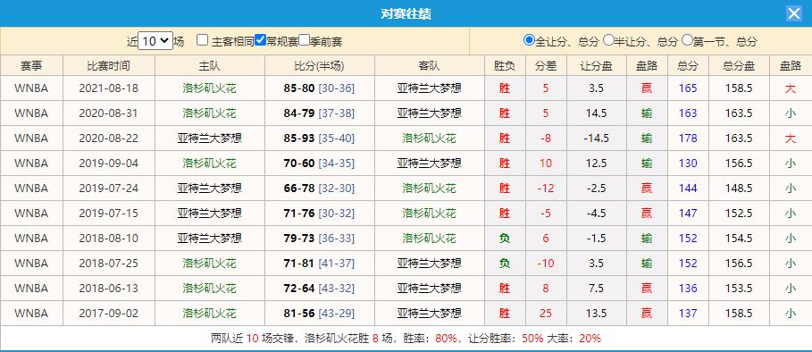Viewport: 812px width, 352px height.
Task: Enable the 季前赛 checkbox
Action: (305, 40)
